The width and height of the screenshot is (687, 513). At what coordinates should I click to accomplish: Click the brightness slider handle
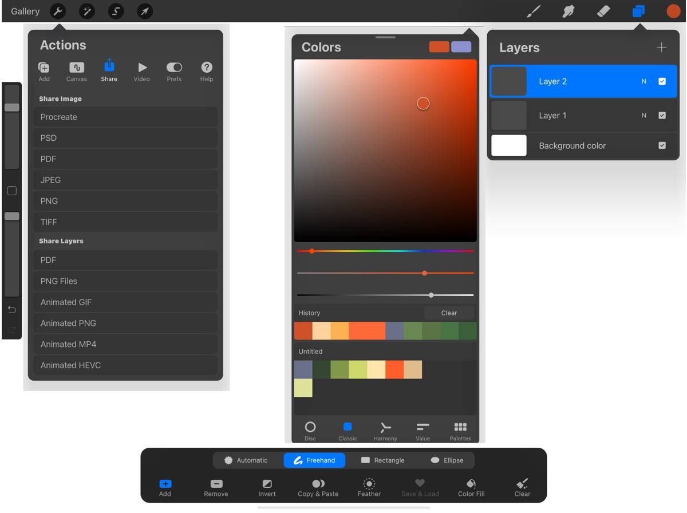pyautogui.click(x=431, y=295)
